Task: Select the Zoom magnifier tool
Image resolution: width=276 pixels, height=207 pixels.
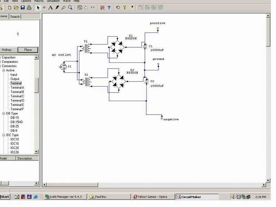Action: tap(70, 8)
